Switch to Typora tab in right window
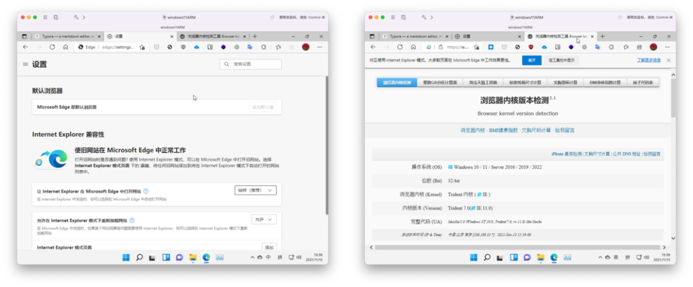 (415, 37)
